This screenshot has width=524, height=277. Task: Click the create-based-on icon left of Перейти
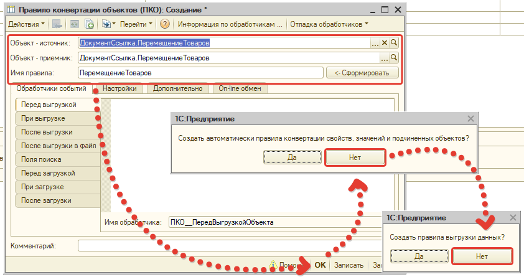click(x=108, y=24)
